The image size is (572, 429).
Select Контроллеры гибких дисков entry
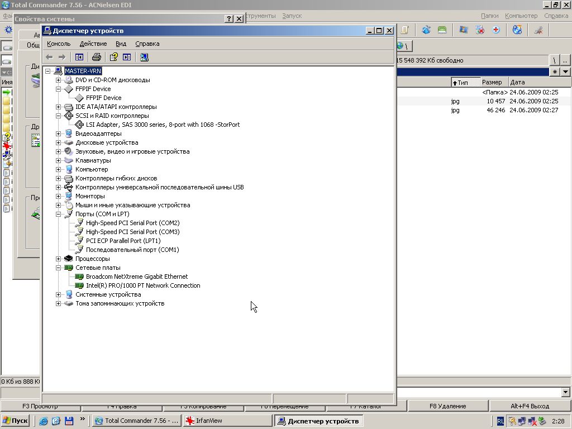[116, 178]
